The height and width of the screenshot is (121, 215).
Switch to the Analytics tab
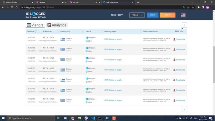[x=57, y=25]
